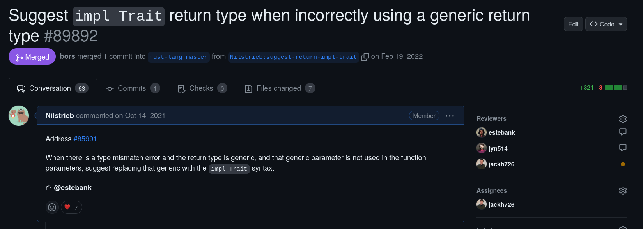Click the diff stat color bar

pos(616,88)
